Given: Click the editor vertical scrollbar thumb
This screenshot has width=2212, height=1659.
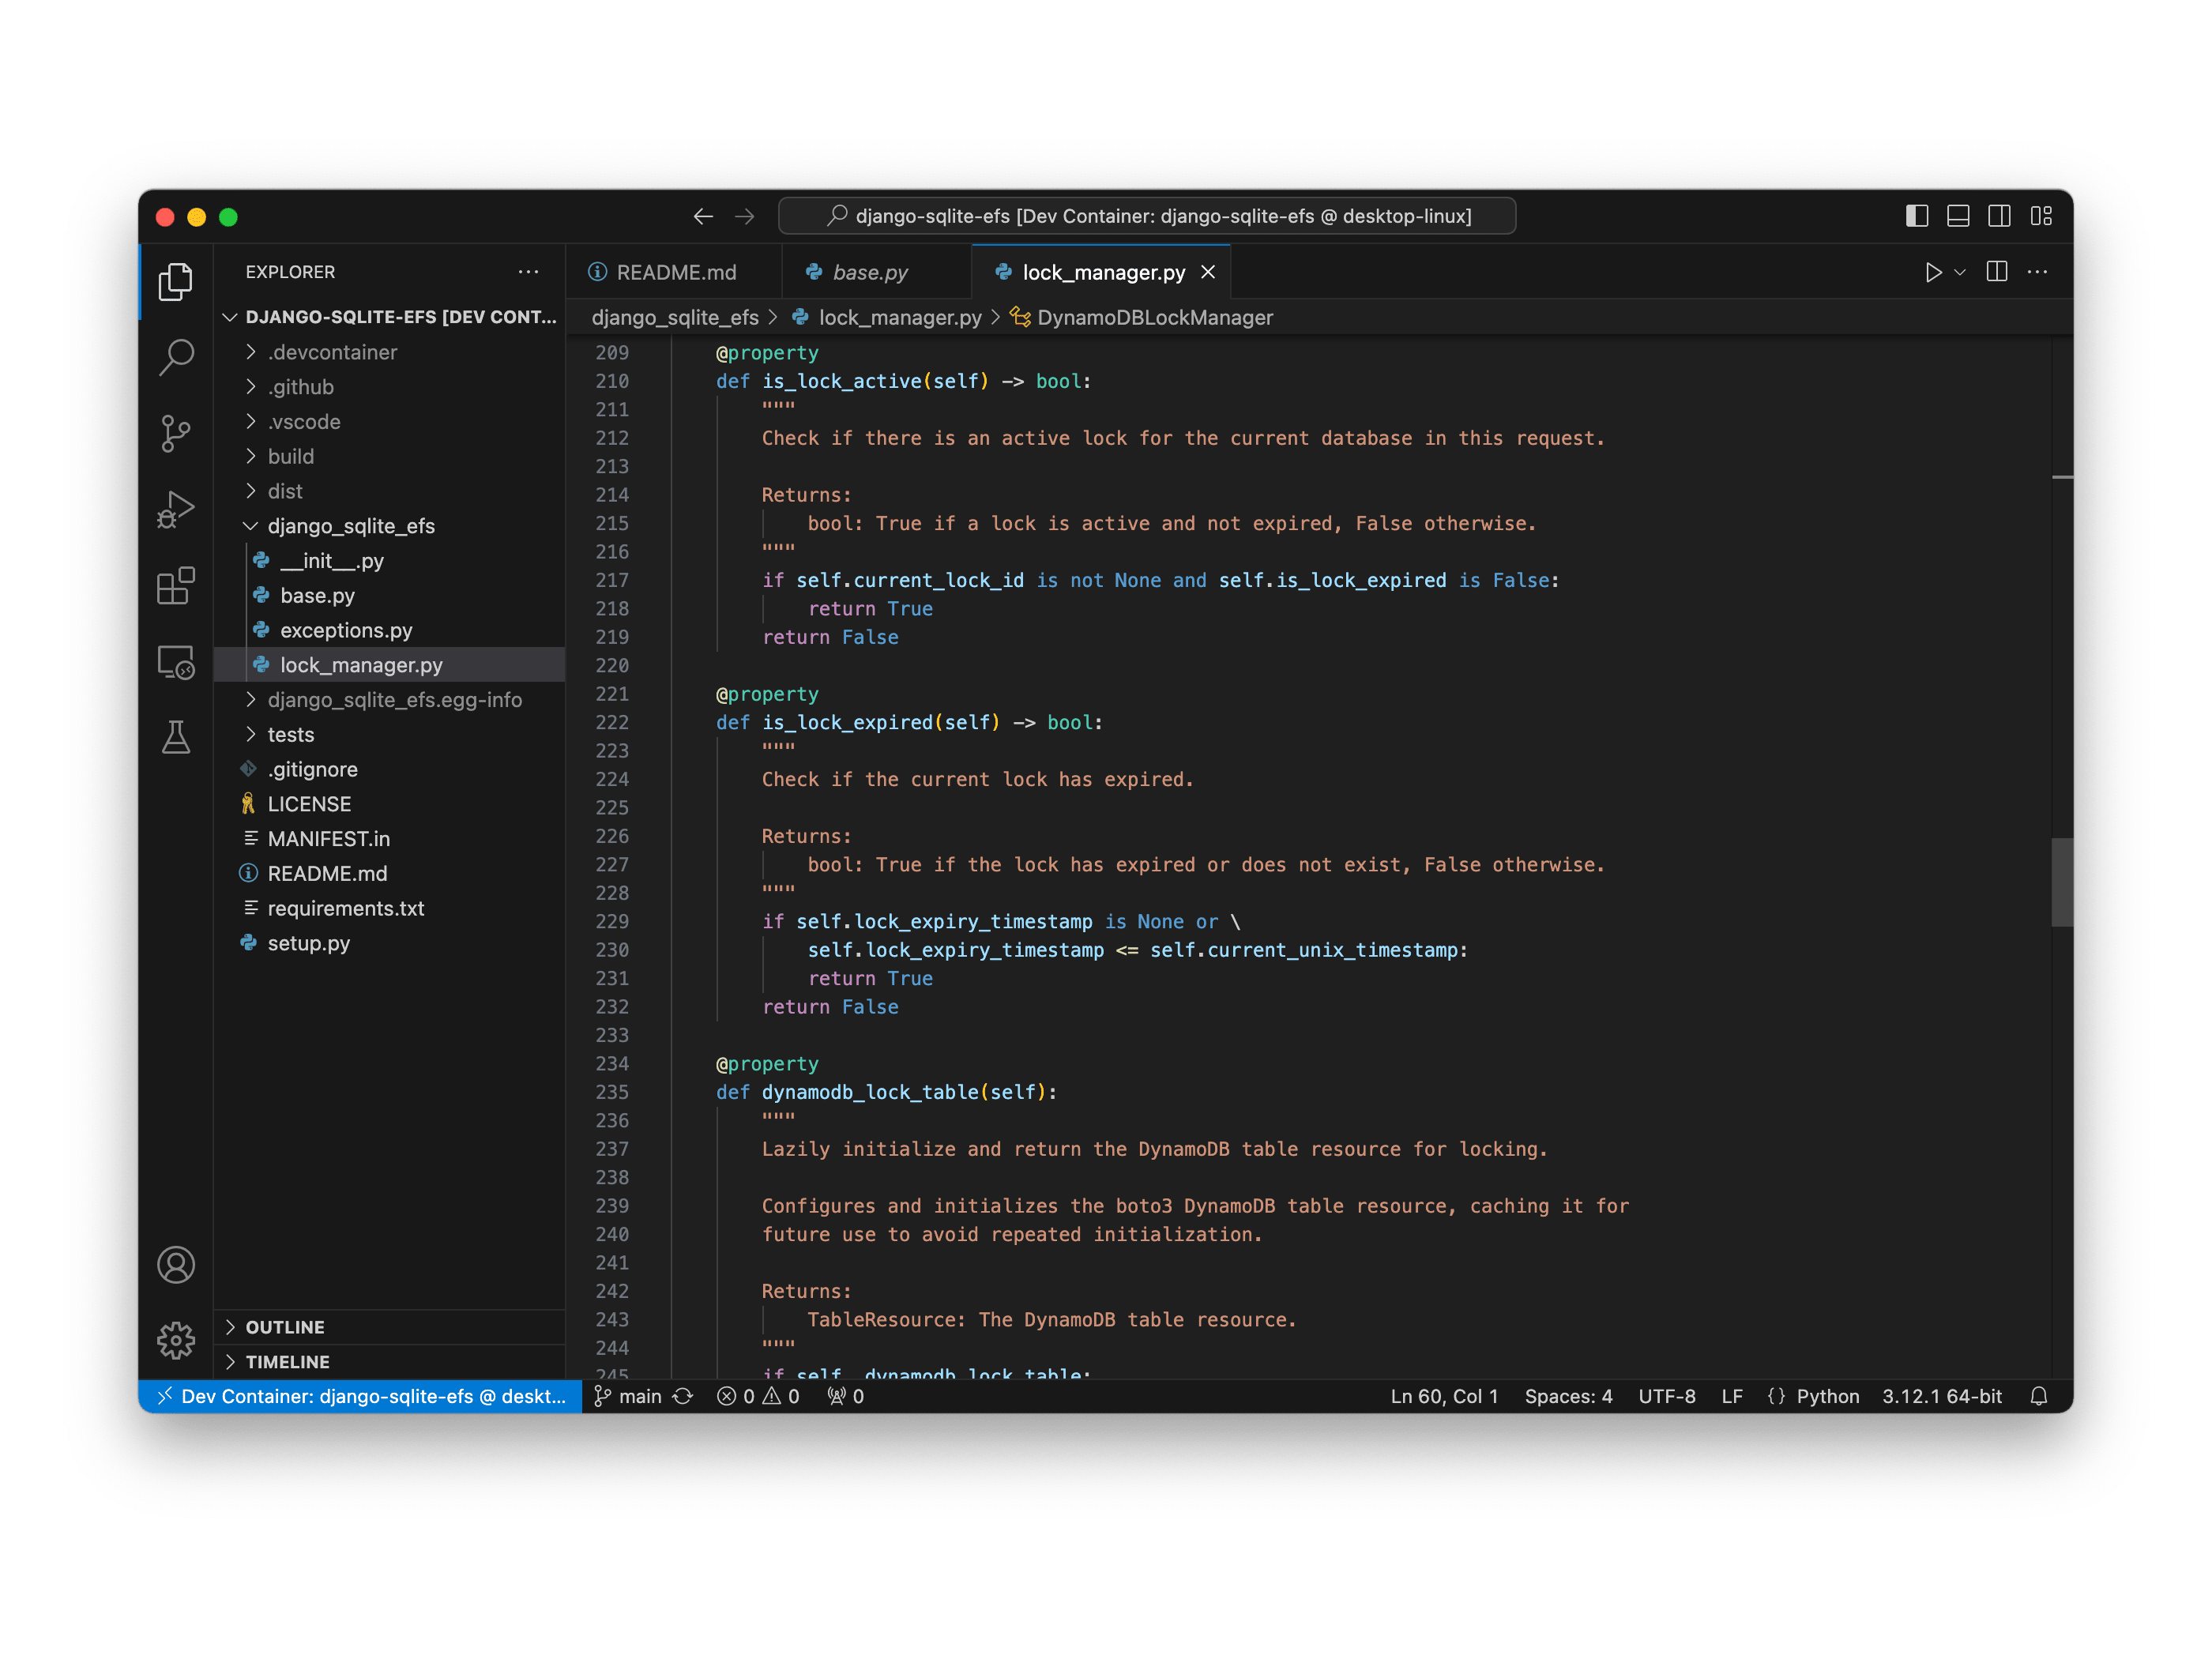Looking at the screenshot, I should click(2062, 882).
